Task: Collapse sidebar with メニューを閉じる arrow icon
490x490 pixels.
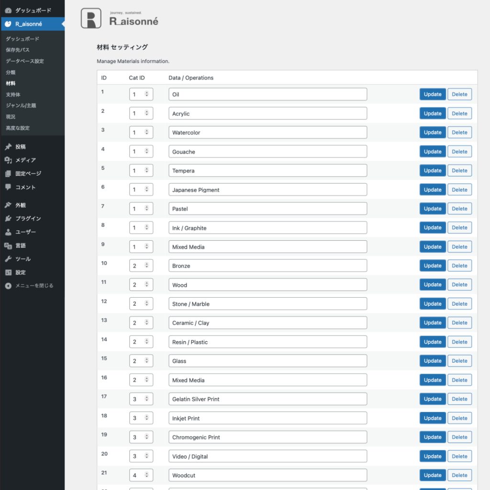Action: click(8, 286)
